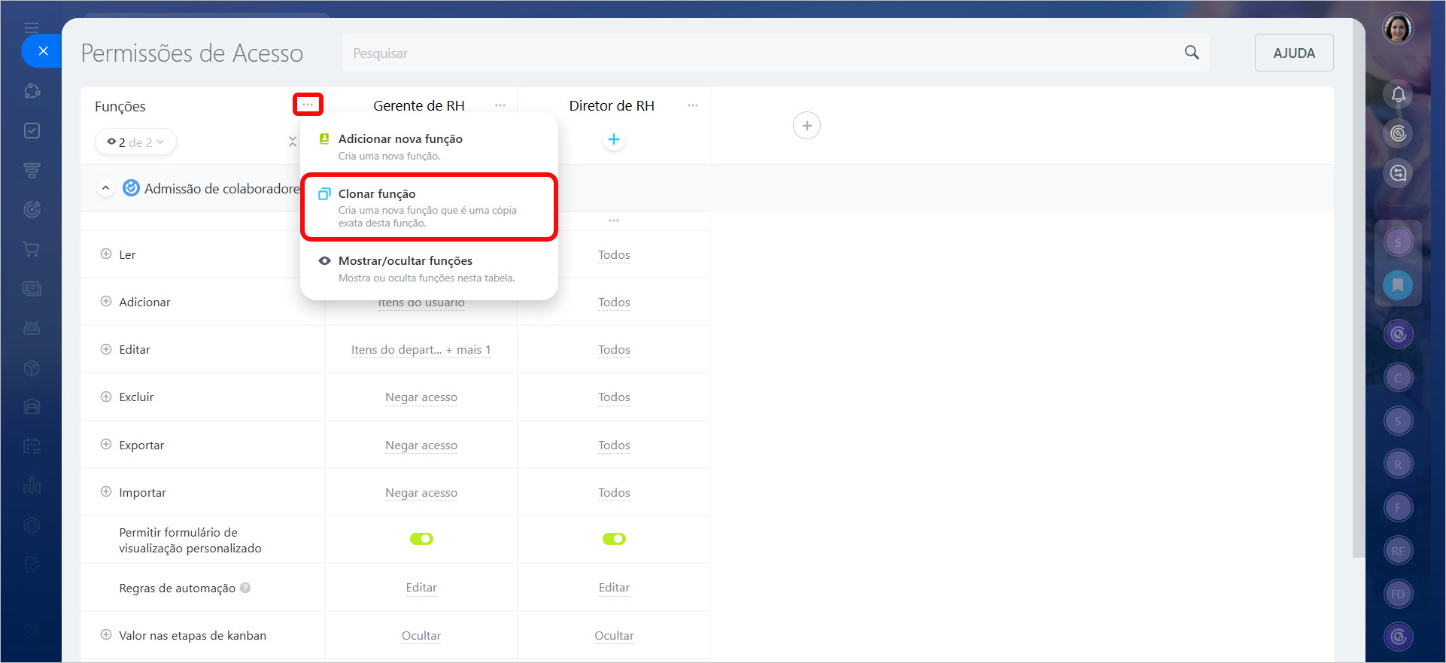Click the Admissão de colaboradores section icon
The image size is (1446, 663).
(x=131, y=188)
